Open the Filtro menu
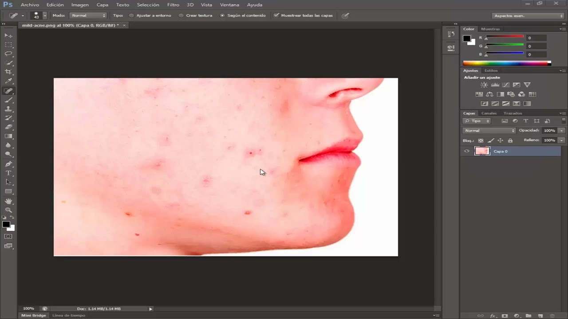This screenshot has width=568, height=319. 173,5
